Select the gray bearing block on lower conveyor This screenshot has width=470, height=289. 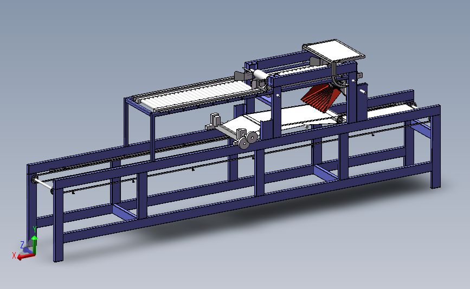click(215, 120)
